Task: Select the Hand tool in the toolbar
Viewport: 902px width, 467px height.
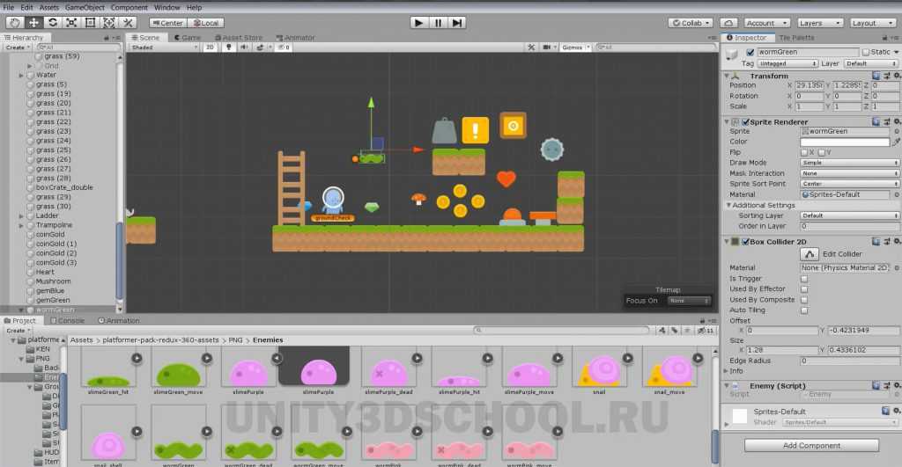Action: (x=15, y=23)
